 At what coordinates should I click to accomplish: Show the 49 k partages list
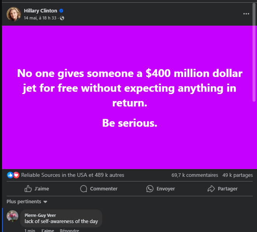tap(238, 175)
